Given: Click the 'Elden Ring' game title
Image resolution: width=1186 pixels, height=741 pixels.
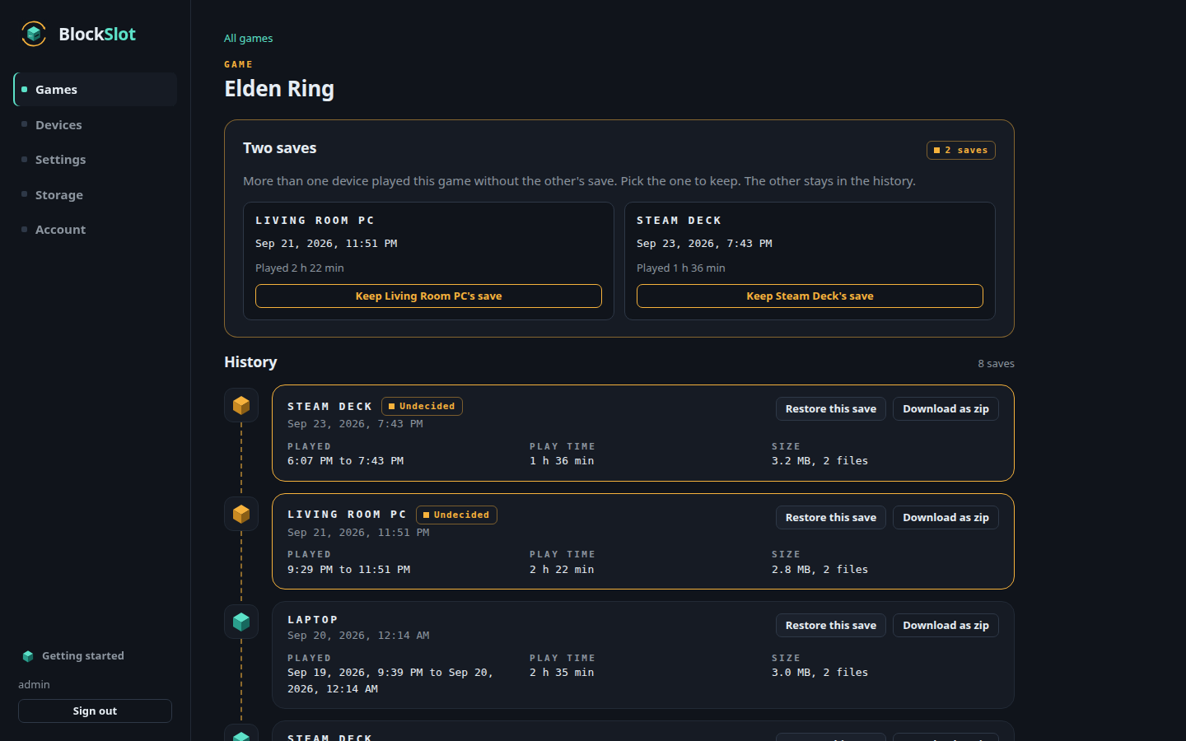Looking at the screenshot, I should (x=279, y=89).
